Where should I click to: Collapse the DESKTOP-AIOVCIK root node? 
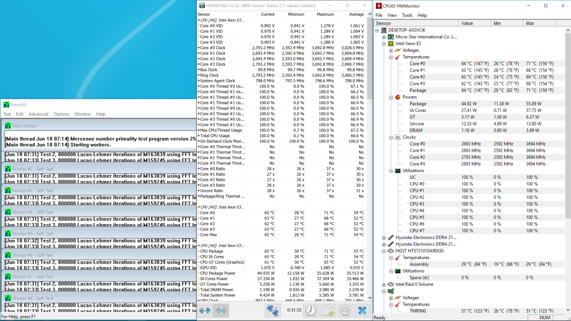tap(377, 30)
